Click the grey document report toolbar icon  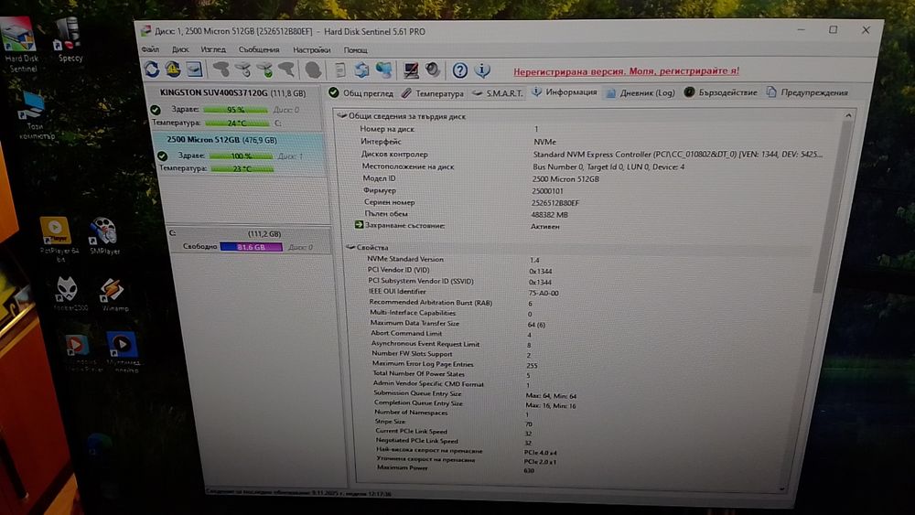click(x=340, y=70)
